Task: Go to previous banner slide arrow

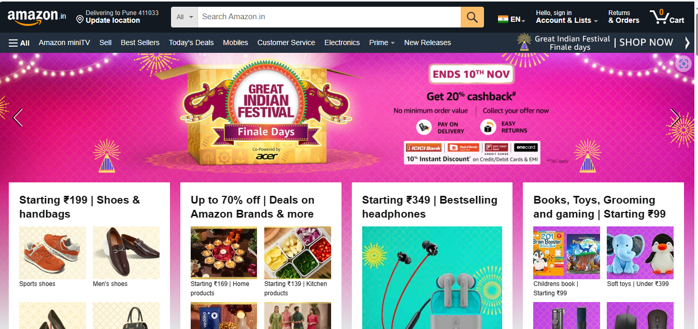Action: 18,118
